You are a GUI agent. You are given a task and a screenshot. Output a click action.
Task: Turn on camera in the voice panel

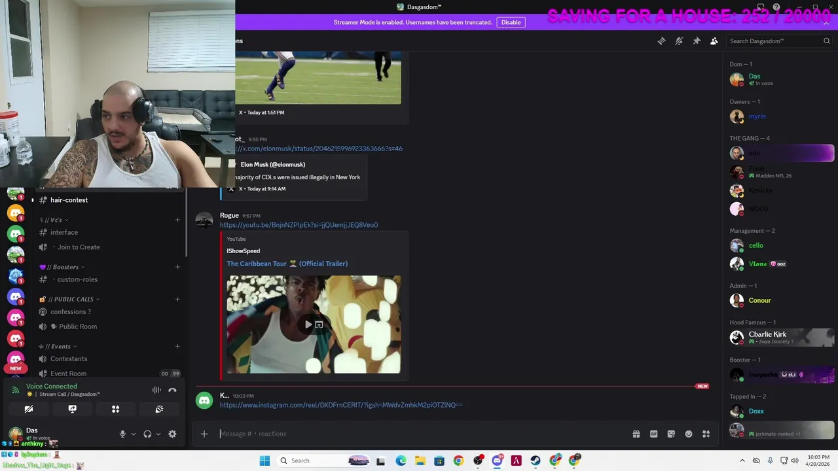point(29,409)
